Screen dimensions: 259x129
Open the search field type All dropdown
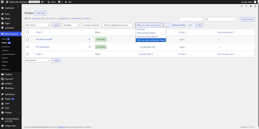coord(222,19)
